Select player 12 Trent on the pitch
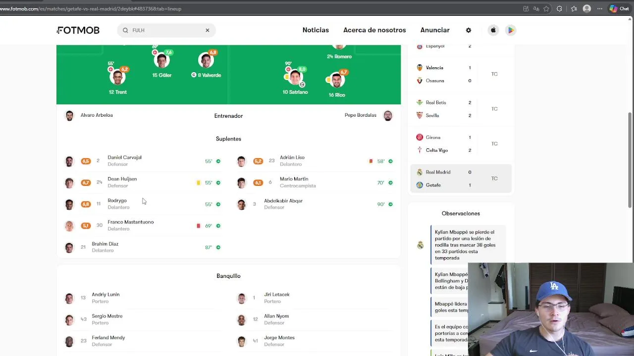634x356 pixels. (117, 79)
